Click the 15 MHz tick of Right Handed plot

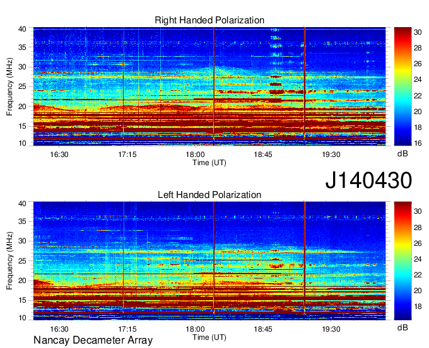pos(22,126)
